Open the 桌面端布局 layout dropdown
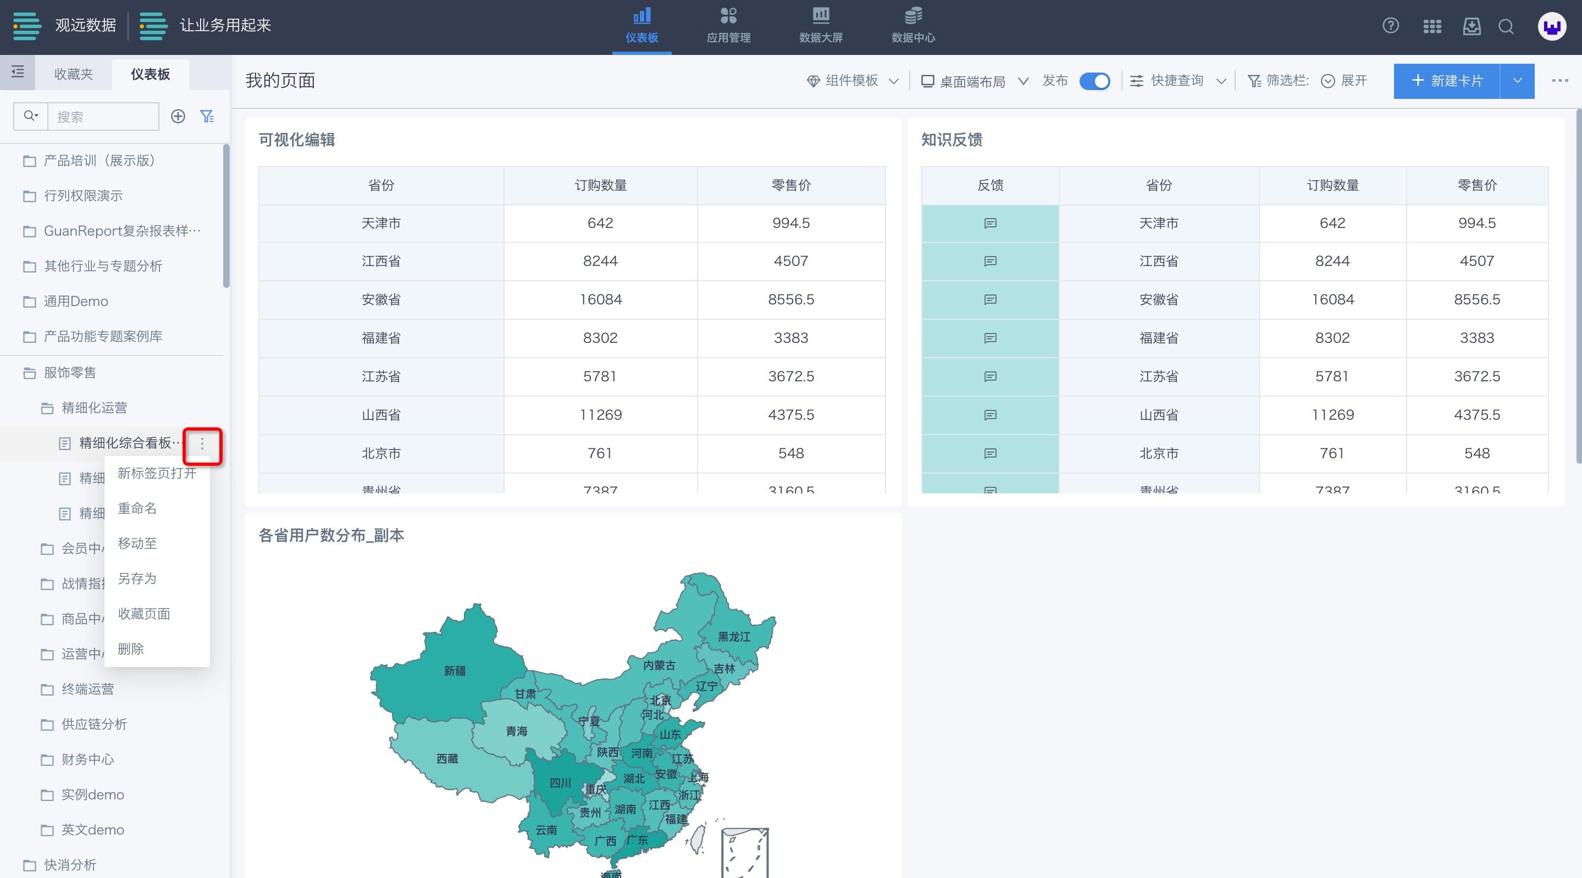The image size is (1582, 878). point(975,81)
